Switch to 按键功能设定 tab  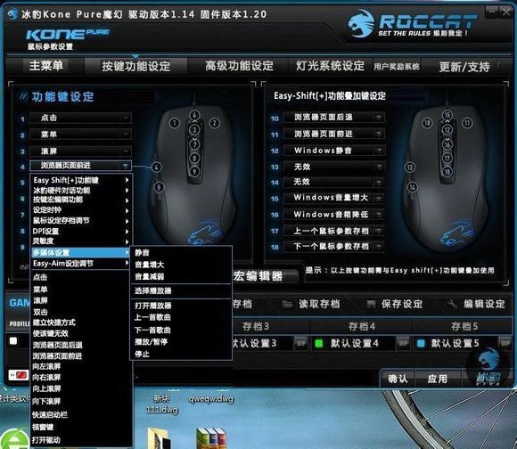(x=135, y=66)
